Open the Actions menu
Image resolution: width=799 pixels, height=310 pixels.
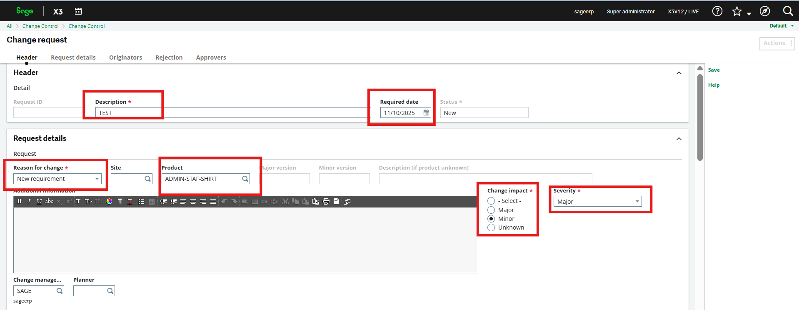pyautogui.click(x=777, y=43)
